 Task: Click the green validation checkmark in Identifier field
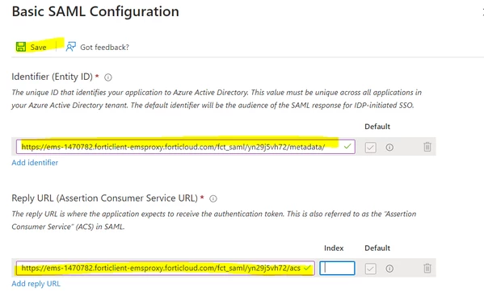click(x=347, y=147)
